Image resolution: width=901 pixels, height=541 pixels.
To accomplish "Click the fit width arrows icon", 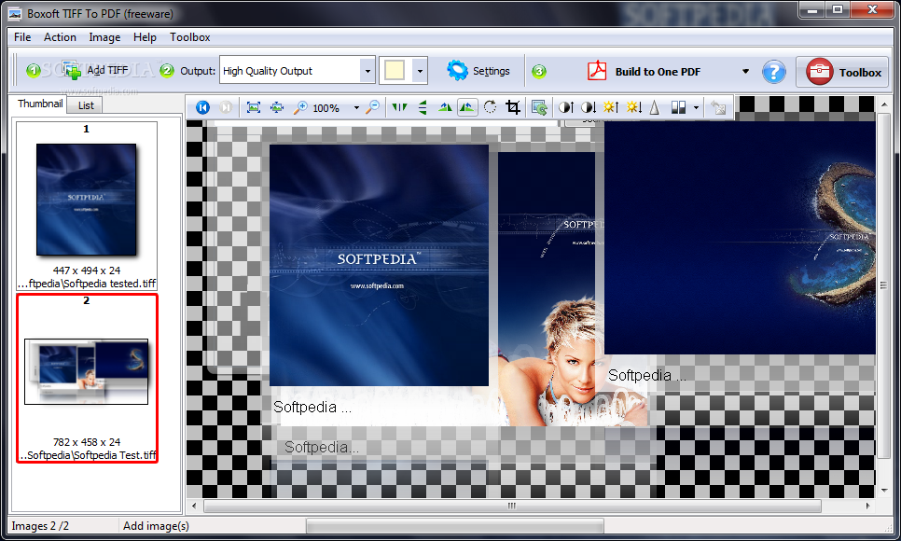I will [277, 107].
